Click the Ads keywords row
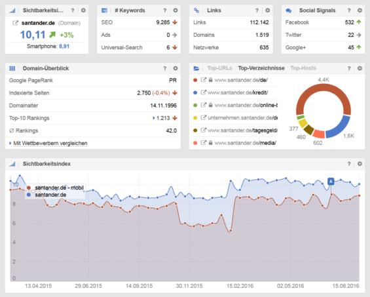The height and width of the screenshot is (297, 370). (139, 35)
